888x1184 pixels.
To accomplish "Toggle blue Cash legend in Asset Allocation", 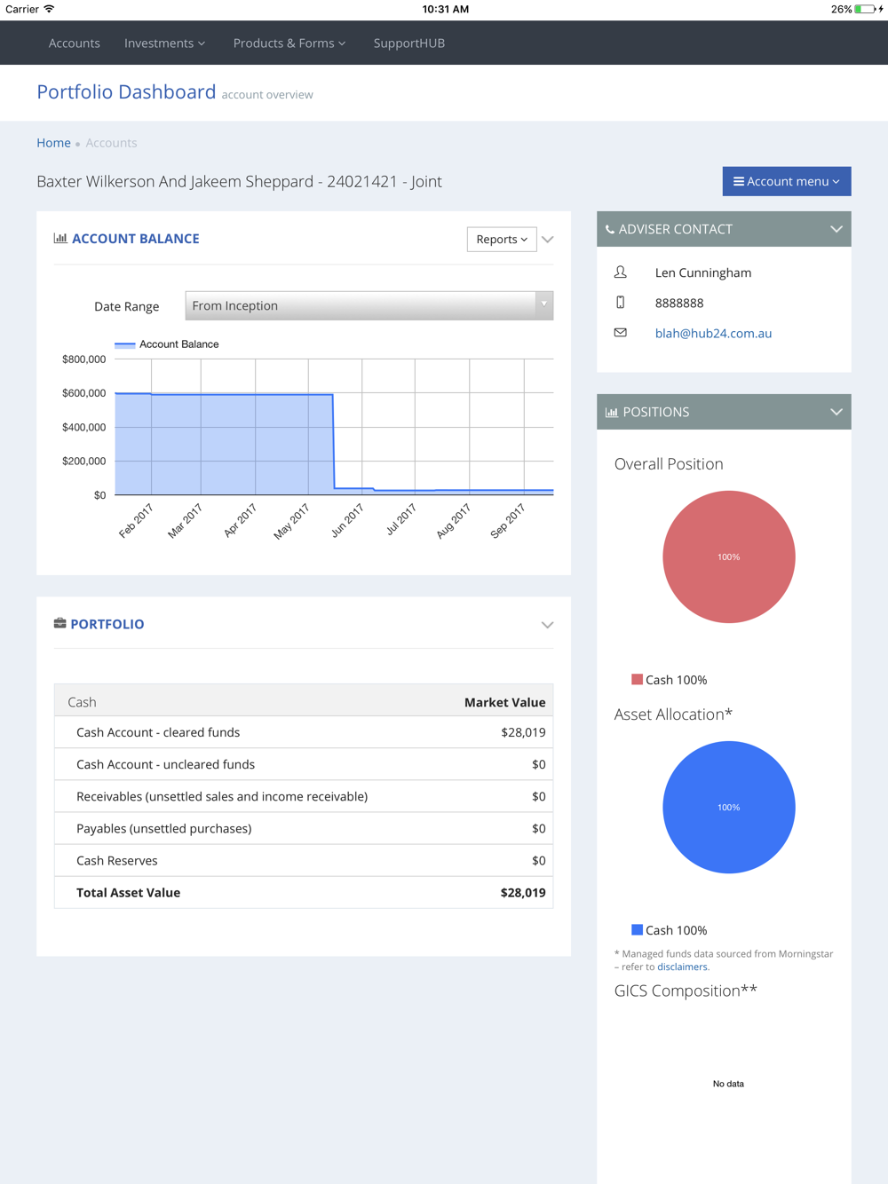I will [670, 930].
